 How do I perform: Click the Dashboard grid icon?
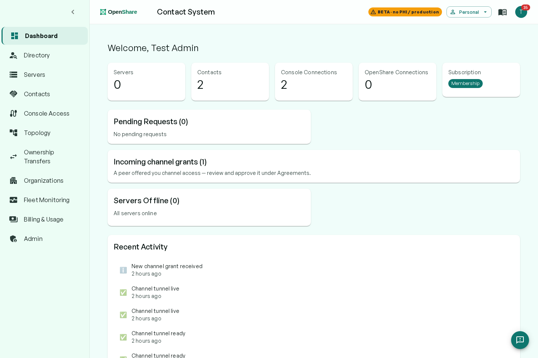15,36
